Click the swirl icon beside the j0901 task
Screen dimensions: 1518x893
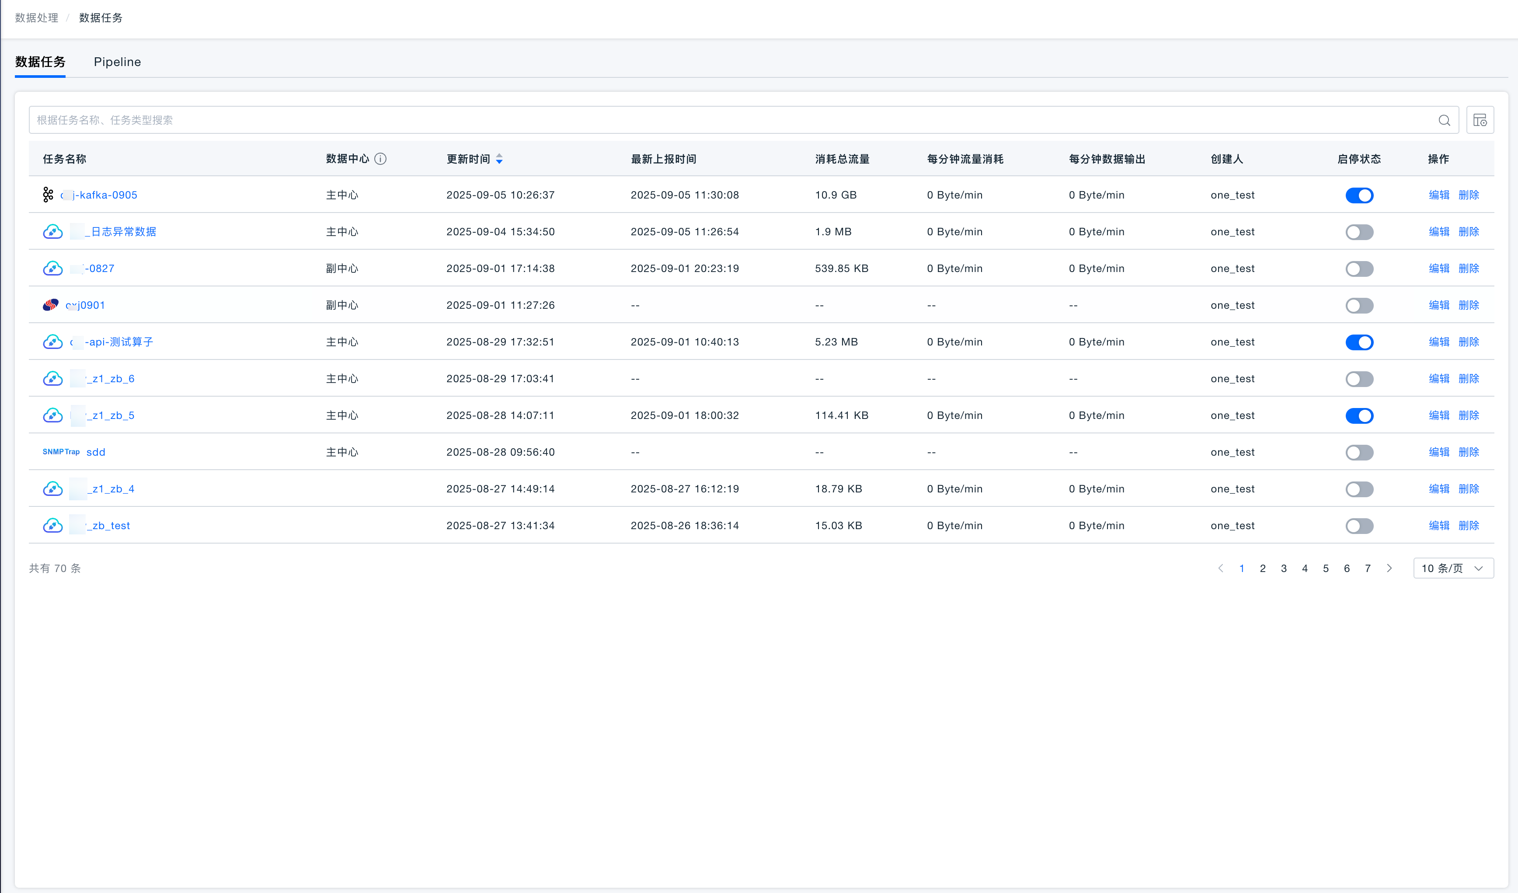(x=51, y=305)
